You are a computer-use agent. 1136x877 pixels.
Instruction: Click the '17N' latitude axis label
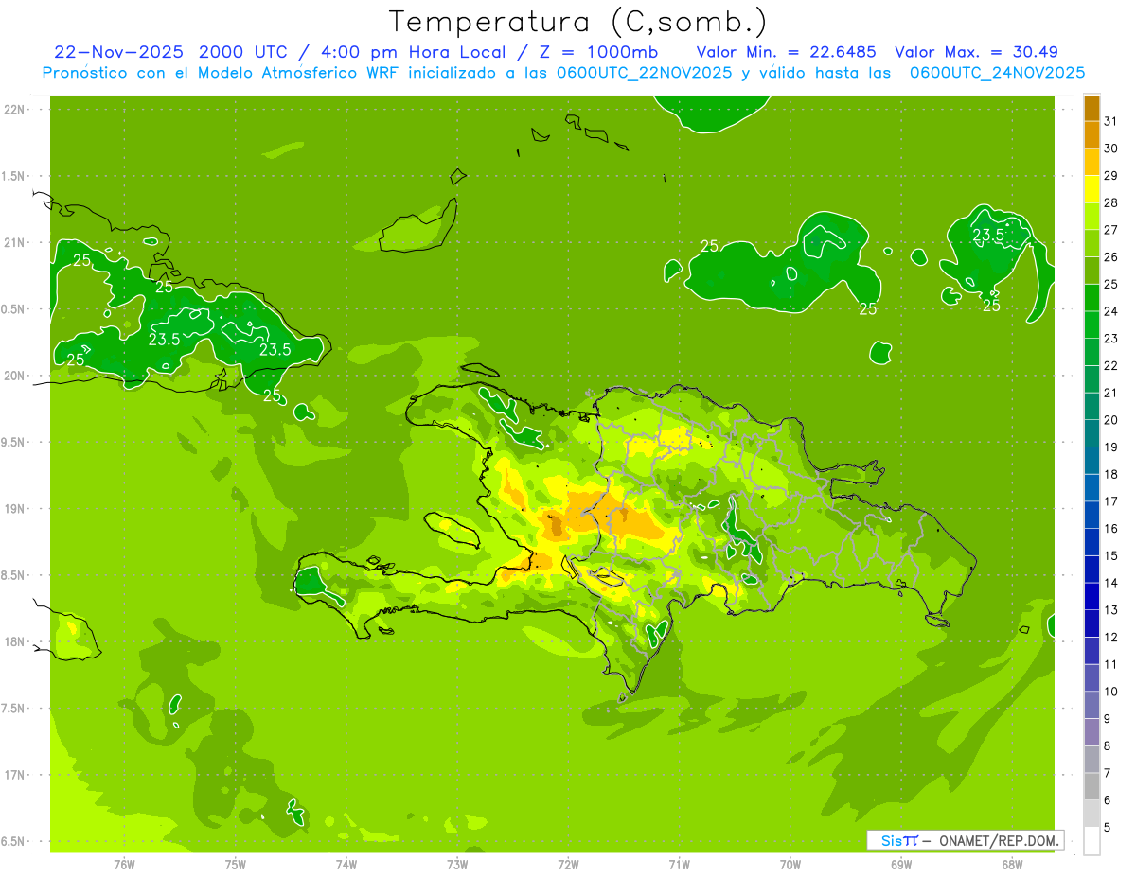[x=14, y=775]
